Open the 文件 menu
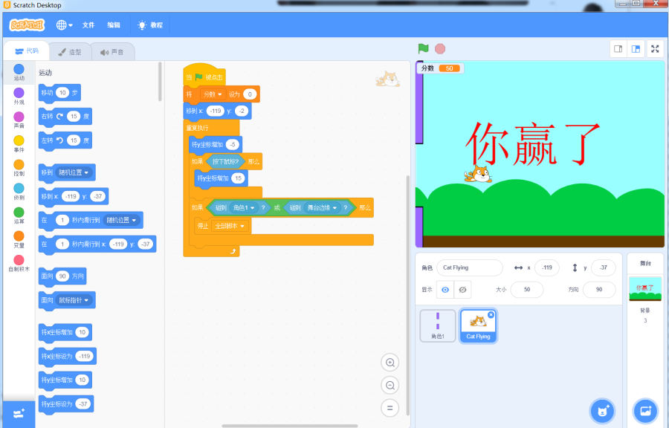 88,25
